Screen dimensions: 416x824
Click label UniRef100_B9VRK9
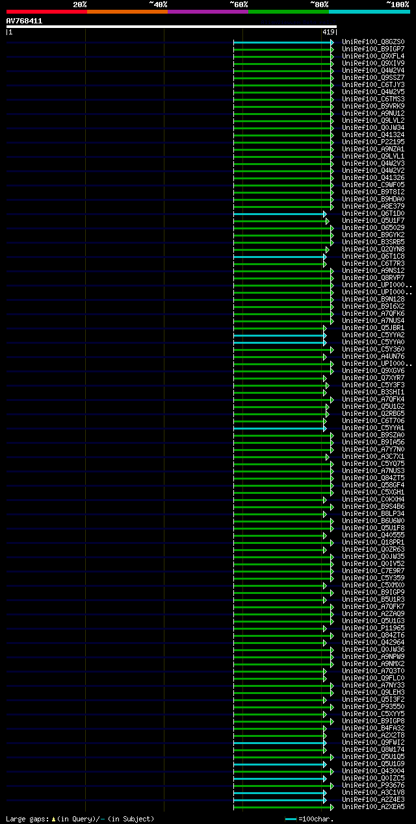(373, 106)
